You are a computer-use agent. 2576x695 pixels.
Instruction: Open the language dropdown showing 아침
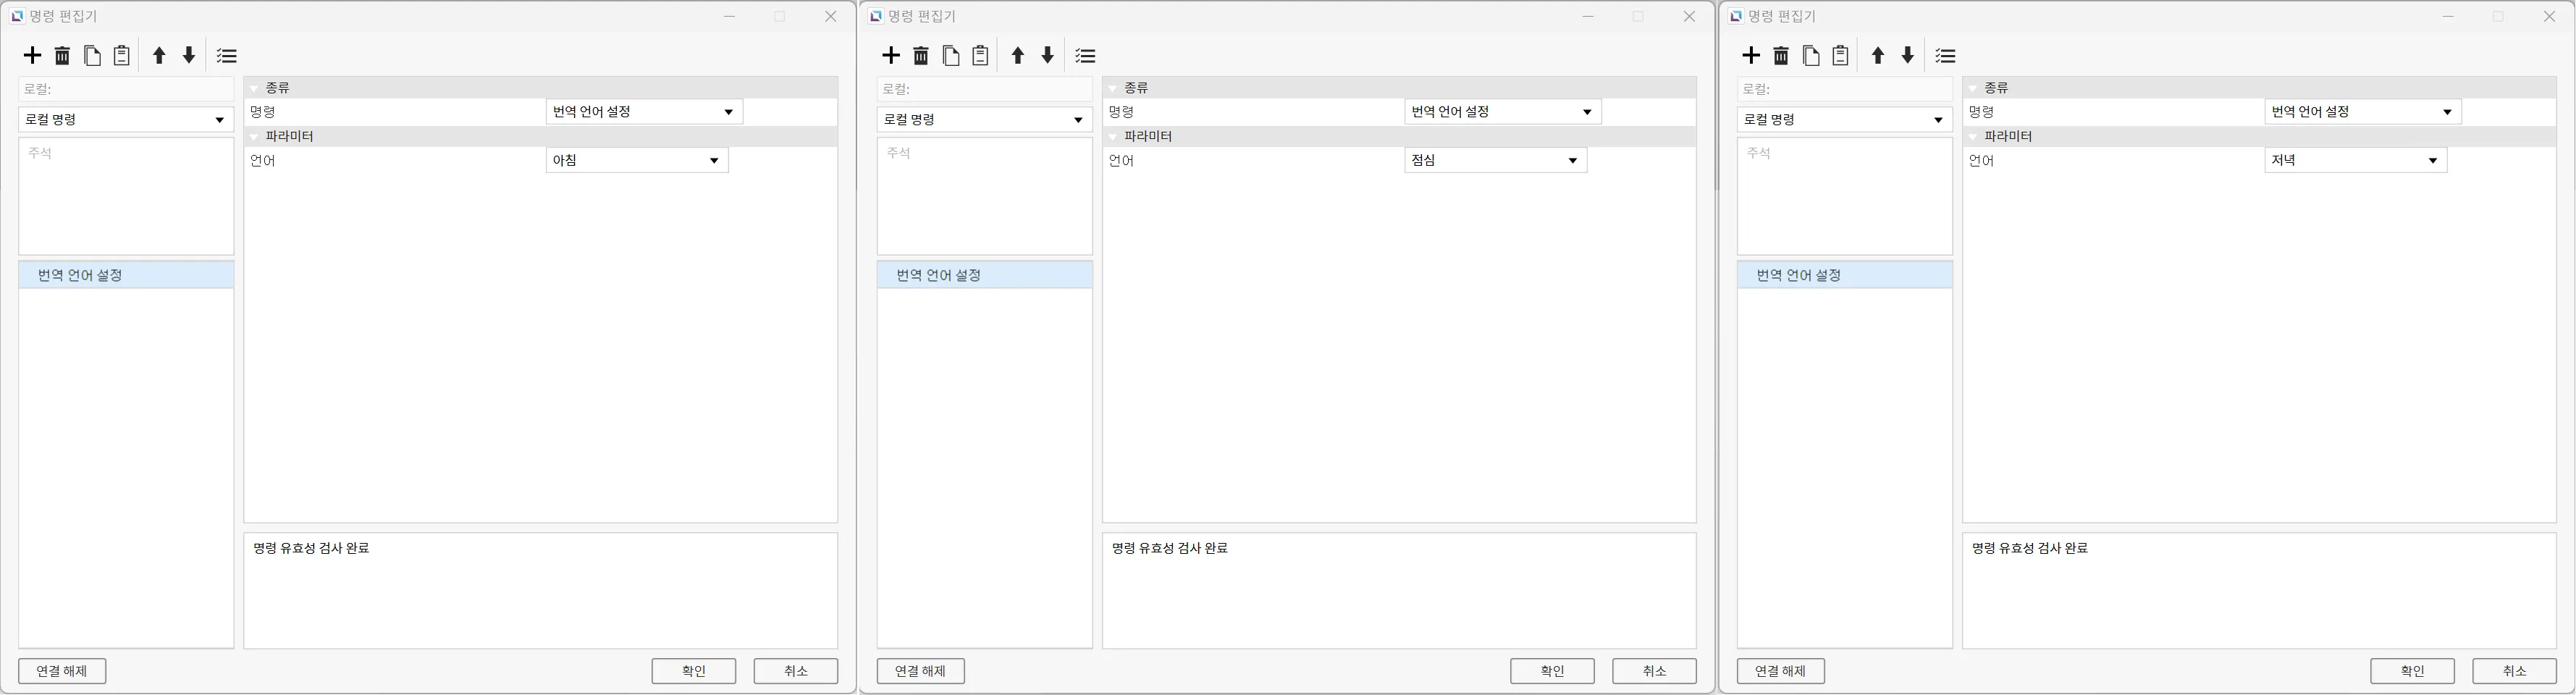click(637, 161)
